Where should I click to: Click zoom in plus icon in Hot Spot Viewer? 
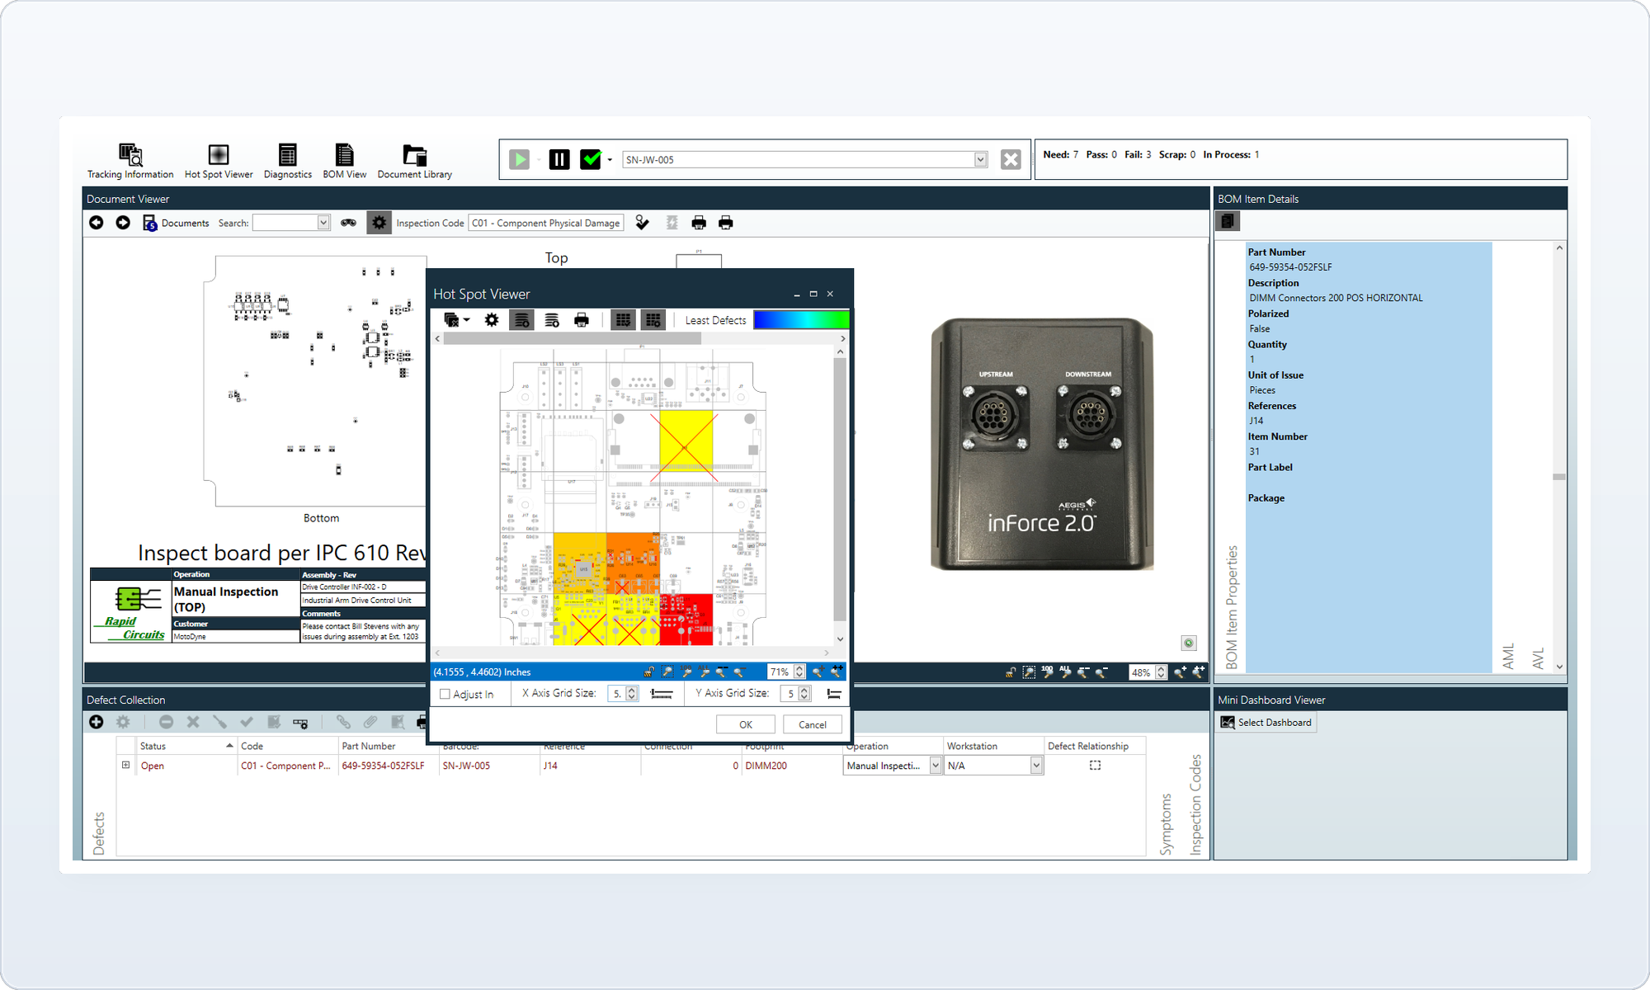pyautogui.click(x=818, y=672)
